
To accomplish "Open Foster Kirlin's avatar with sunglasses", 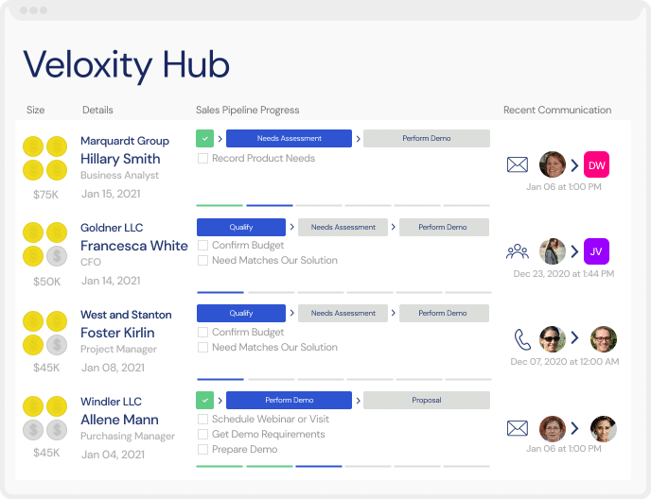I will pyautogui.click(x=553, y=339).
